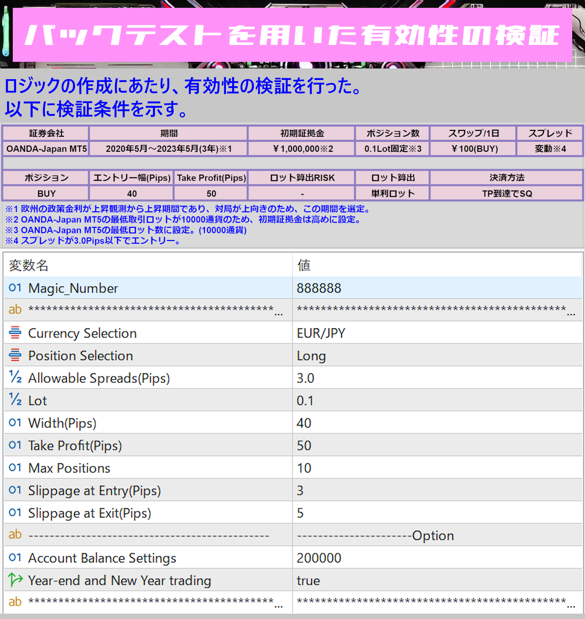The height and width of the screenshot is (619, 585).
Task: Click the 2020年5月～2023年5月(3年) period cell
Action: coord(169,148)
